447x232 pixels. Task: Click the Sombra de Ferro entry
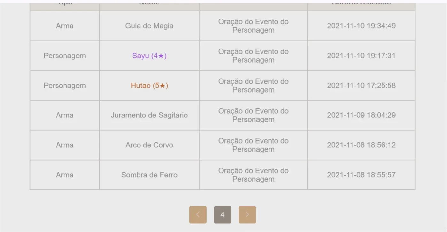[149, 175]
